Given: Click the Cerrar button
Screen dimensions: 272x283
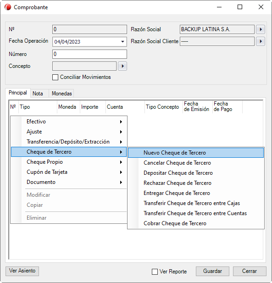Looking at the screenshot, I should tap(250, 271).
